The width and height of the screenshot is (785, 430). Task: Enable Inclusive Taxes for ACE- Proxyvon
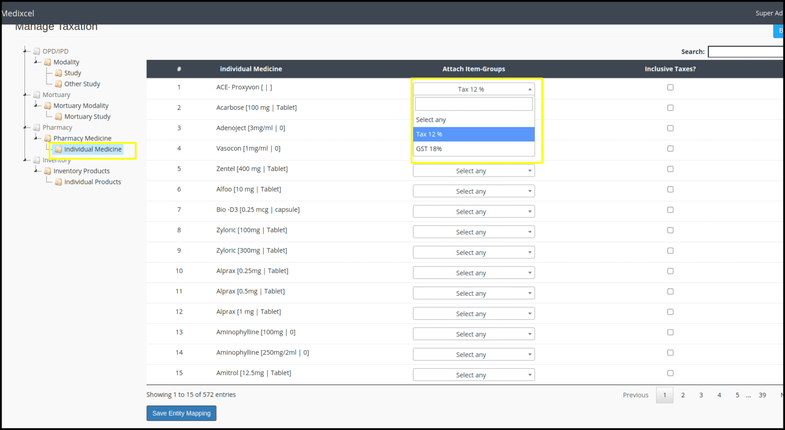click(x=670, y=87)
